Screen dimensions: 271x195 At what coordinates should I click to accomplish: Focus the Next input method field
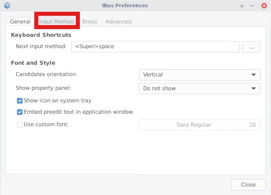[x=155, y=47]
